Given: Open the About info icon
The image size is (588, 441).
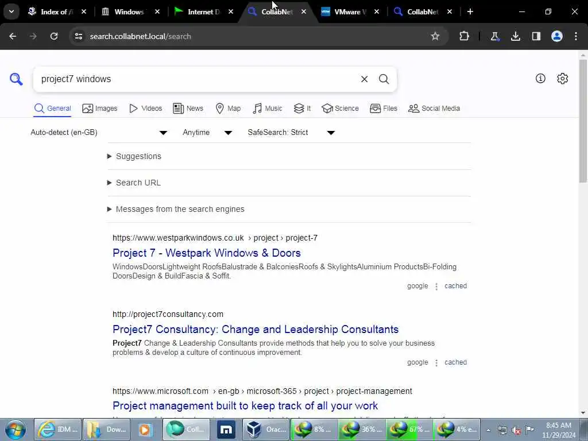Looking at the screenshot, I should tap(540, 78).
